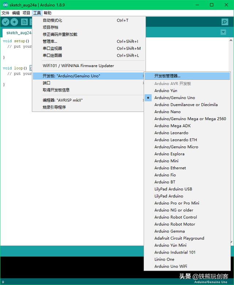
Task: Select LilyPad Arduino USB board
Action: coord(187,189)
